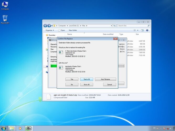This screenshot has height=131, width=175.
Task: Change view using the views icon
Action: tap(135, 30)
